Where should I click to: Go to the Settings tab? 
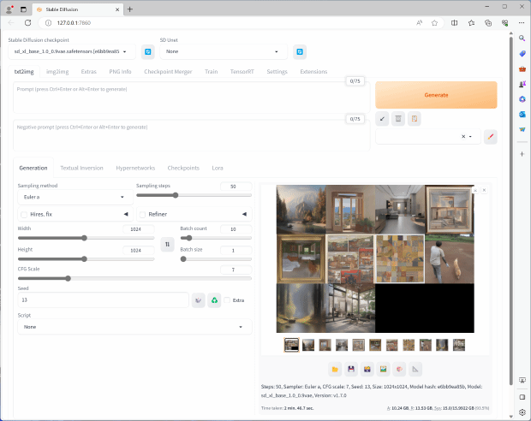[277, 71]
